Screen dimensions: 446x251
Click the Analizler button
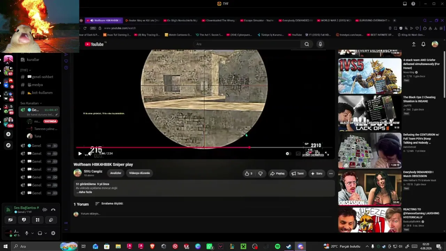pos(116,173)
